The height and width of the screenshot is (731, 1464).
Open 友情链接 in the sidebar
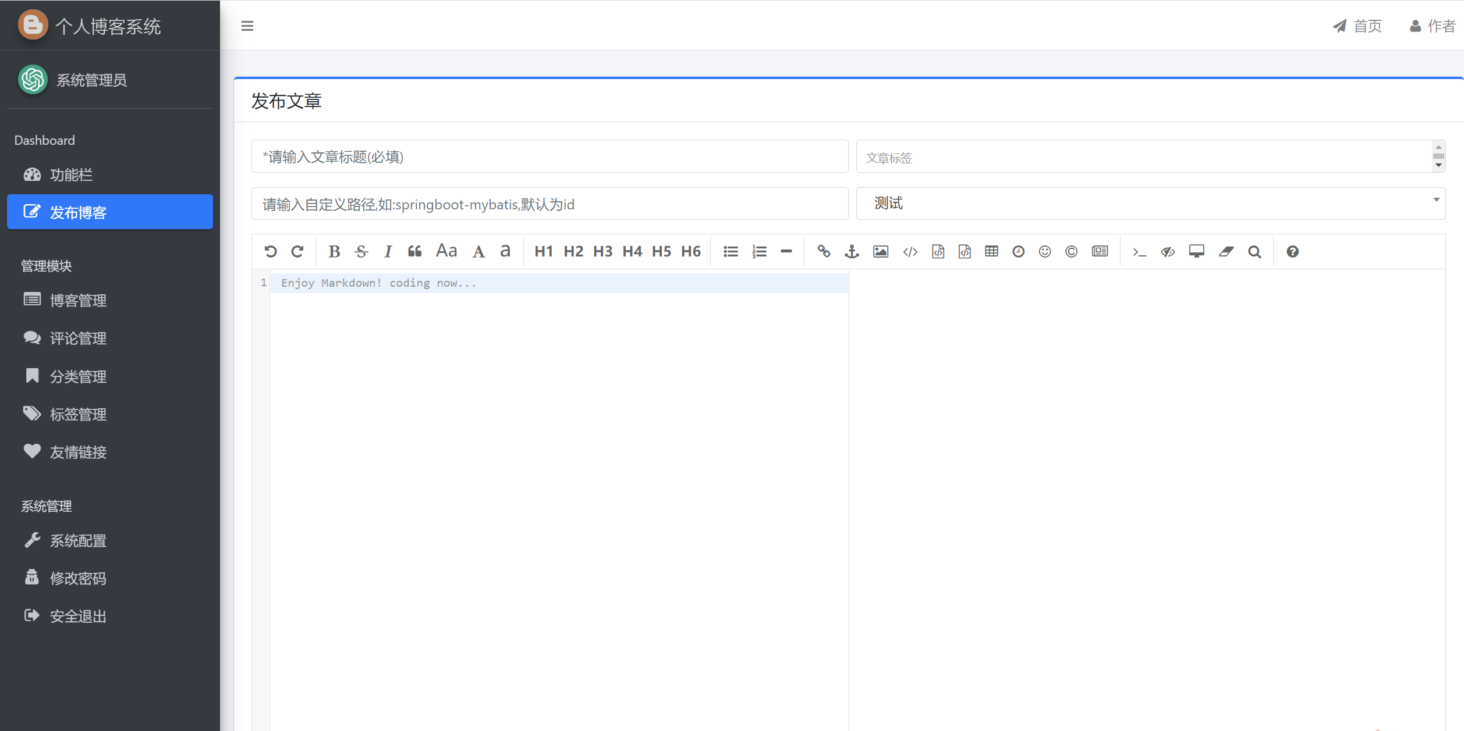pos(110,452)
